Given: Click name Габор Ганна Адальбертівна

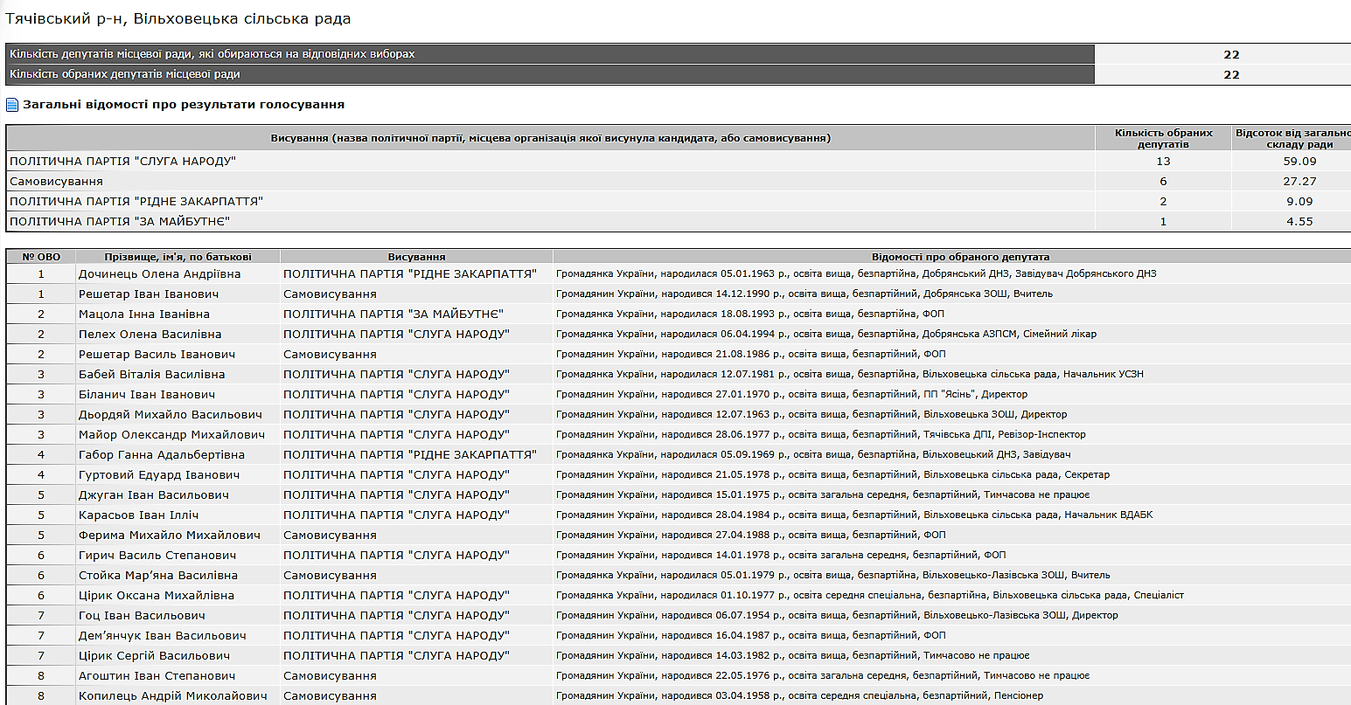Looking at the screenshot, I should 161,454.
